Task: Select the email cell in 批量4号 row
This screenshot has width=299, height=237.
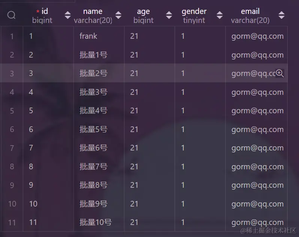Action: coord(257,111)
